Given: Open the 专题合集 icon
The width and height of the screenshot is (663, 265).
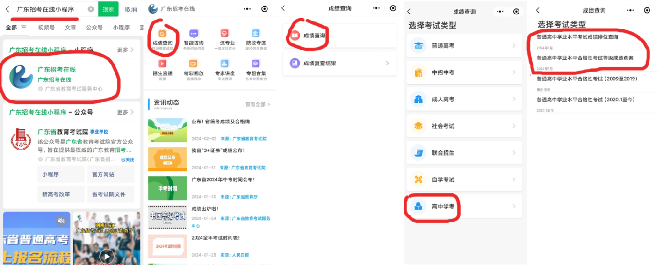Looking at the screenshot, I should [x=256, y=64].
